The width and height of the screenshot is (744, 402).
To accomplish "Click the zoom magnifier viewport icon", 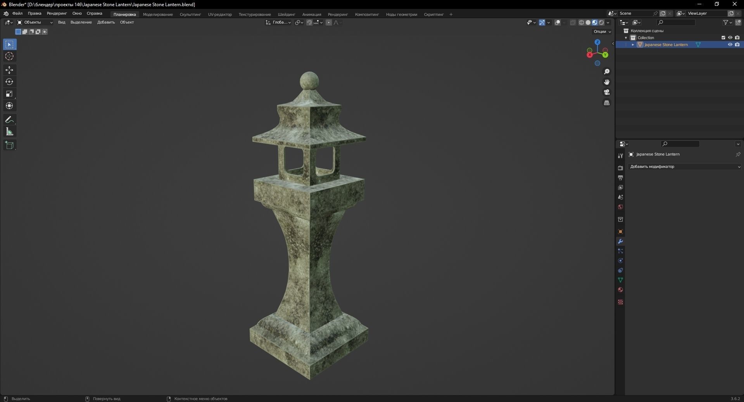I will point(607,72).
